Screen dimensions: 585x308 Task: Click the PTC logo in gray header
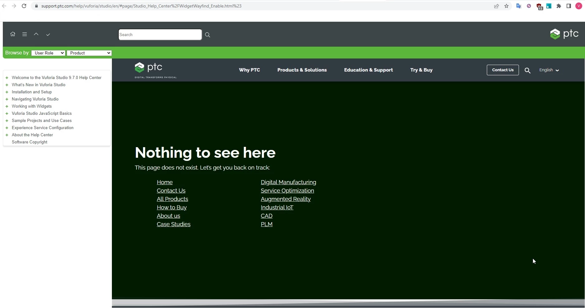(x=564, y=34)
